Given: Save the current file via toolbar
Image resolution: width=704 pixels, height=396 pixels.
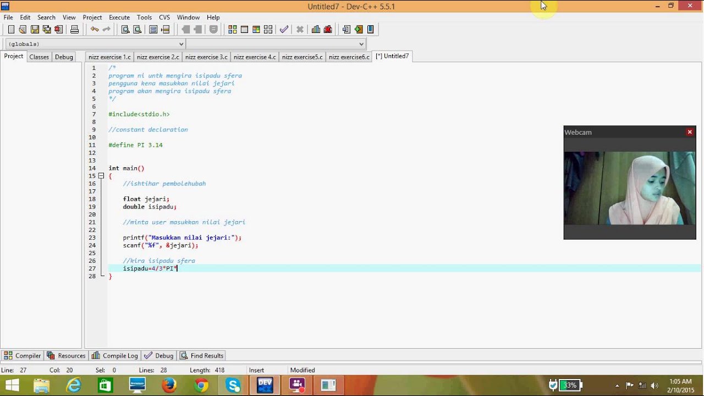Looking at the screenshot, I should [35, 30].
